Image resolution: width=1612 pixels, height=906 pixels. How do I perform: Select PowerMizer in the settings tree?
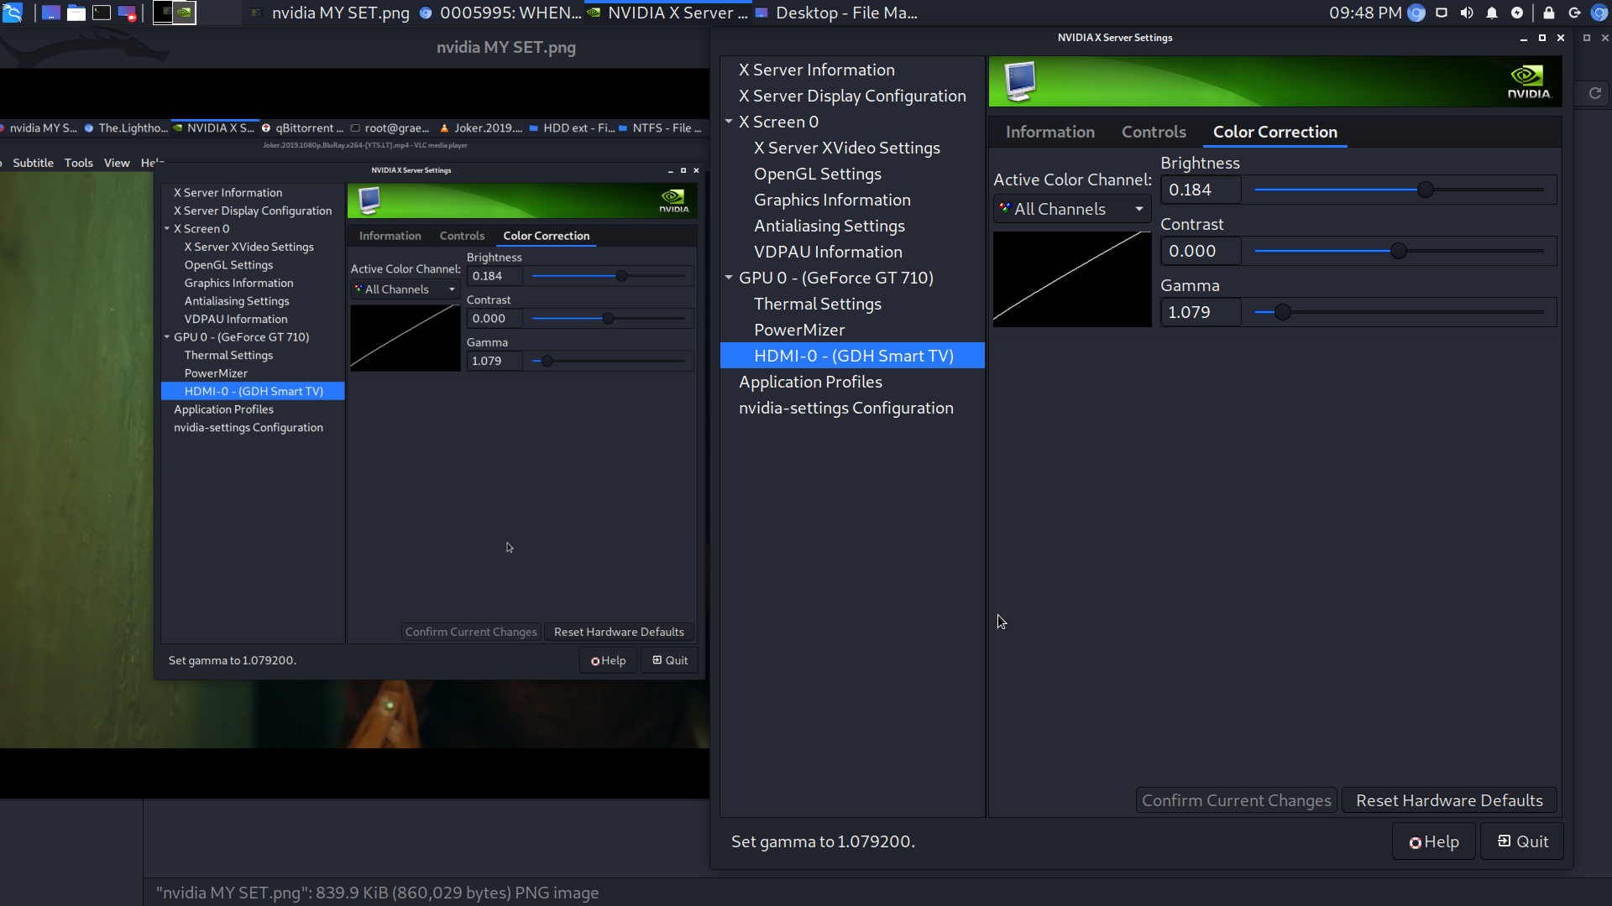(798, 330)
